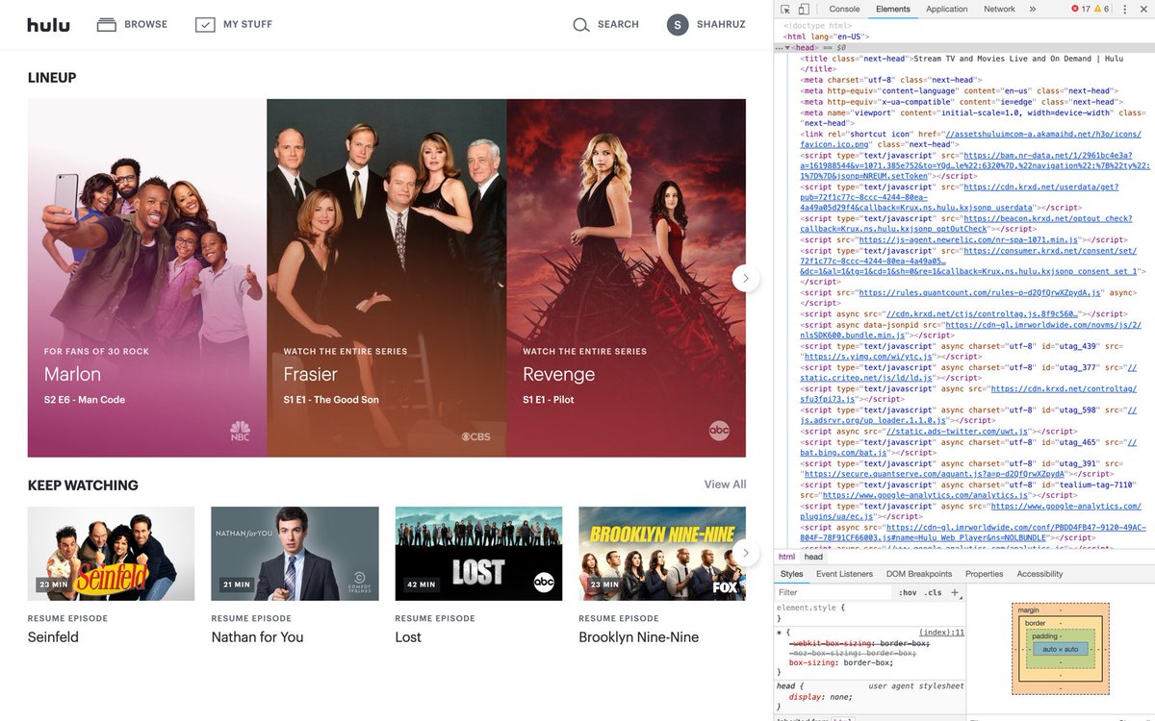Collapse the head element triangle
This screenshot has width=1155, height=721.
coord(788,47)
